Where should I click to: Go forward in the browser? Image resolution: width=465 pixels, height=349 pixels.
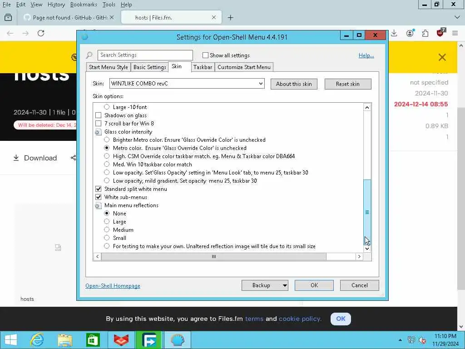pyautogui.click(x=25, y=33)
